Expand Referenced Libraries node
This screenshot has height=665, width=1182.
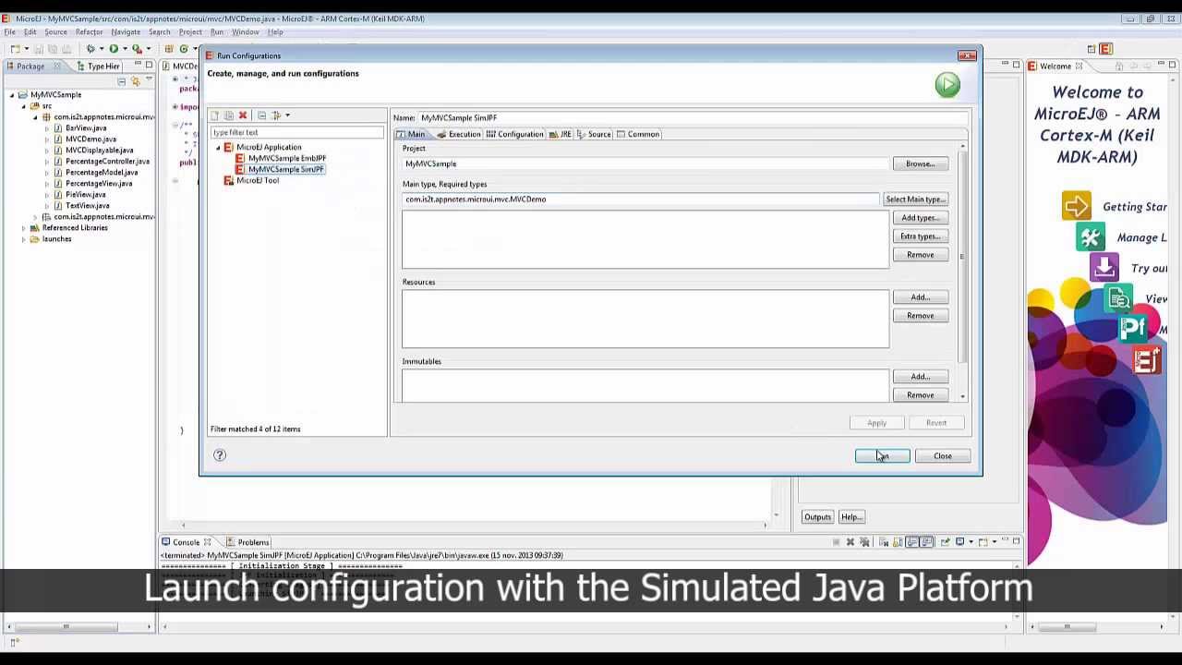(x=24, y=228)
